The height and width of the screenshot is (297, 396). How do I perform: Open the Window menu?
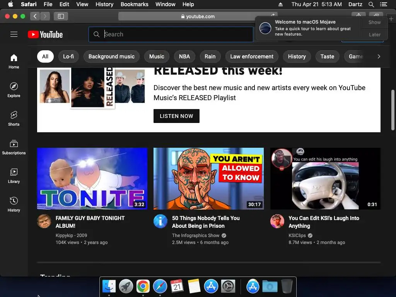pos(165,4)
